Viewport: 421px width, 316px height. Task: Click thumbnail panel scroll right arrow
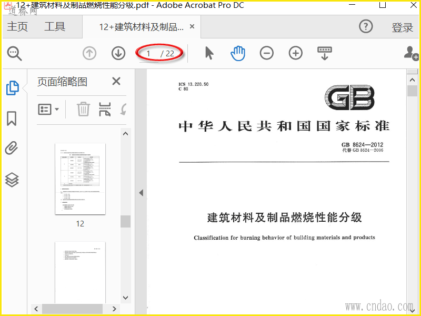[114, 309]
